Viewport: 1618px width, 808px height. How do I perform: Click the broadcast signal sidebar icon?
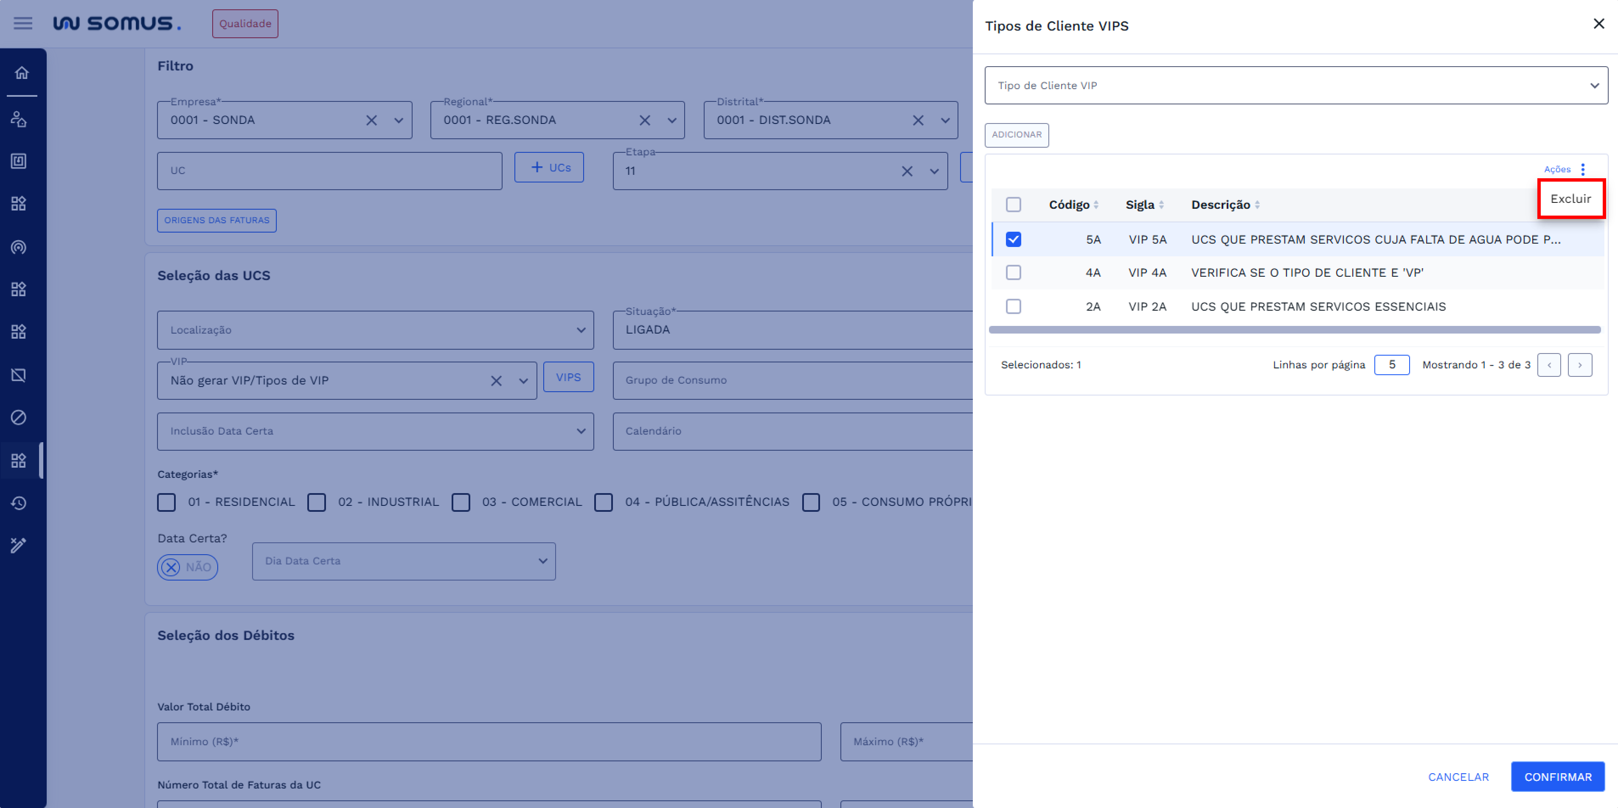pos(19,247)
